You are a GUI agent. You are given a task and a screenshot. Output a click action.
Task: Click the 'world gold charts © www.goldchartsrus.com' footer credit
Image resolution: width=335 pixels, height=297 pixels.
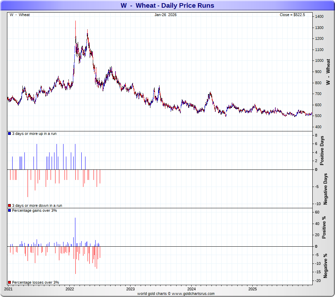point(176,294)
